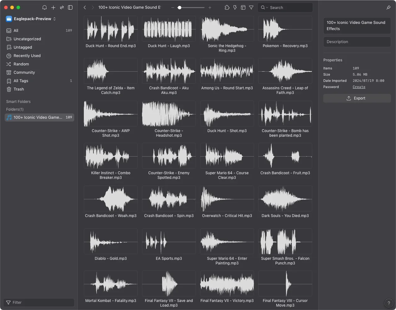This screenshot has height=310, width=396.
Task: Select EA Sports.mp3 waveform
Action: (x=169, y=241)
